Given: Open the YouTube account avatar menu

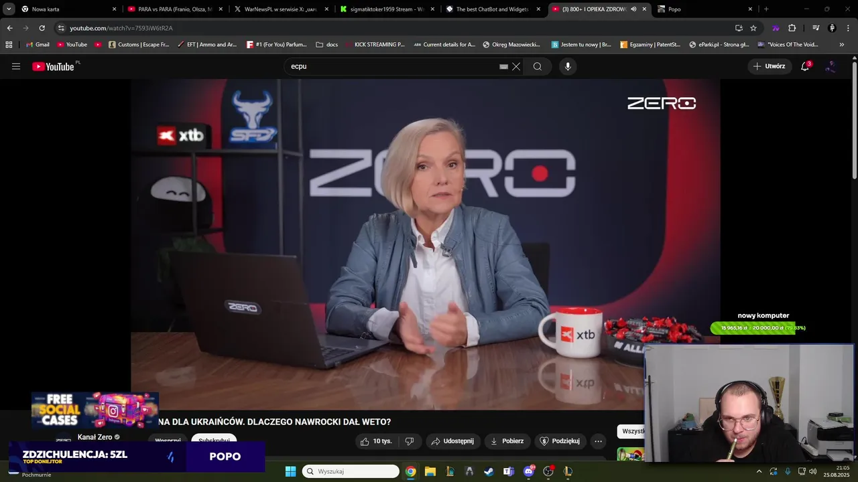Looking at the screenshot, I should (x=831, y=66).
